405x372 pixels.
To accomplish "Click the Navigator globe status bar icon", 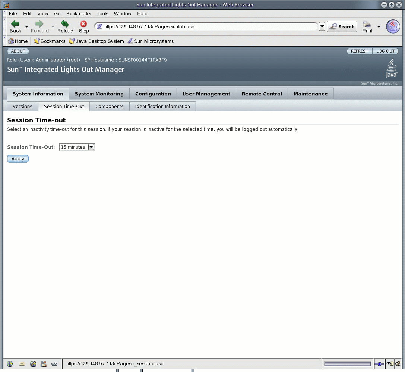I will coord(10,364).
